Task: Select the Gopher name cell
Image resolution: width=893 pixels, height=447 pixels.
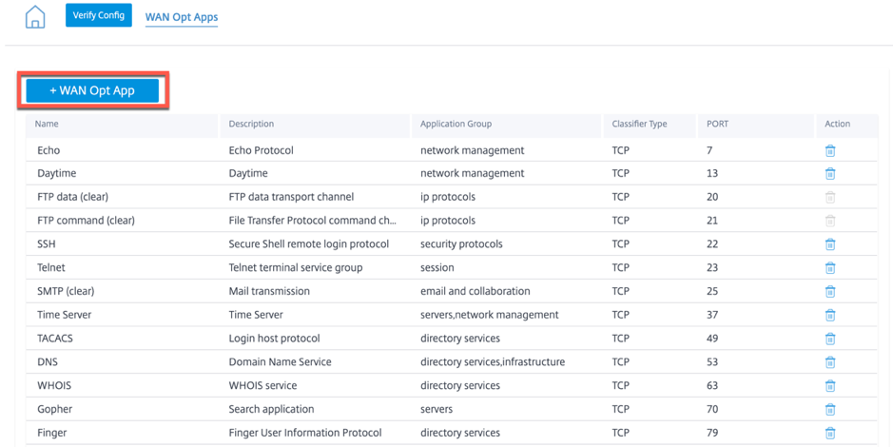Action: click(54, 409)
